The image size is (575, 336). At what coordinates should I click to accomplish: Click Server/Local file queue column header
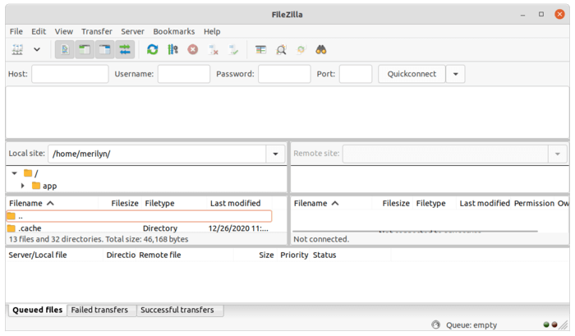point(55,255)
